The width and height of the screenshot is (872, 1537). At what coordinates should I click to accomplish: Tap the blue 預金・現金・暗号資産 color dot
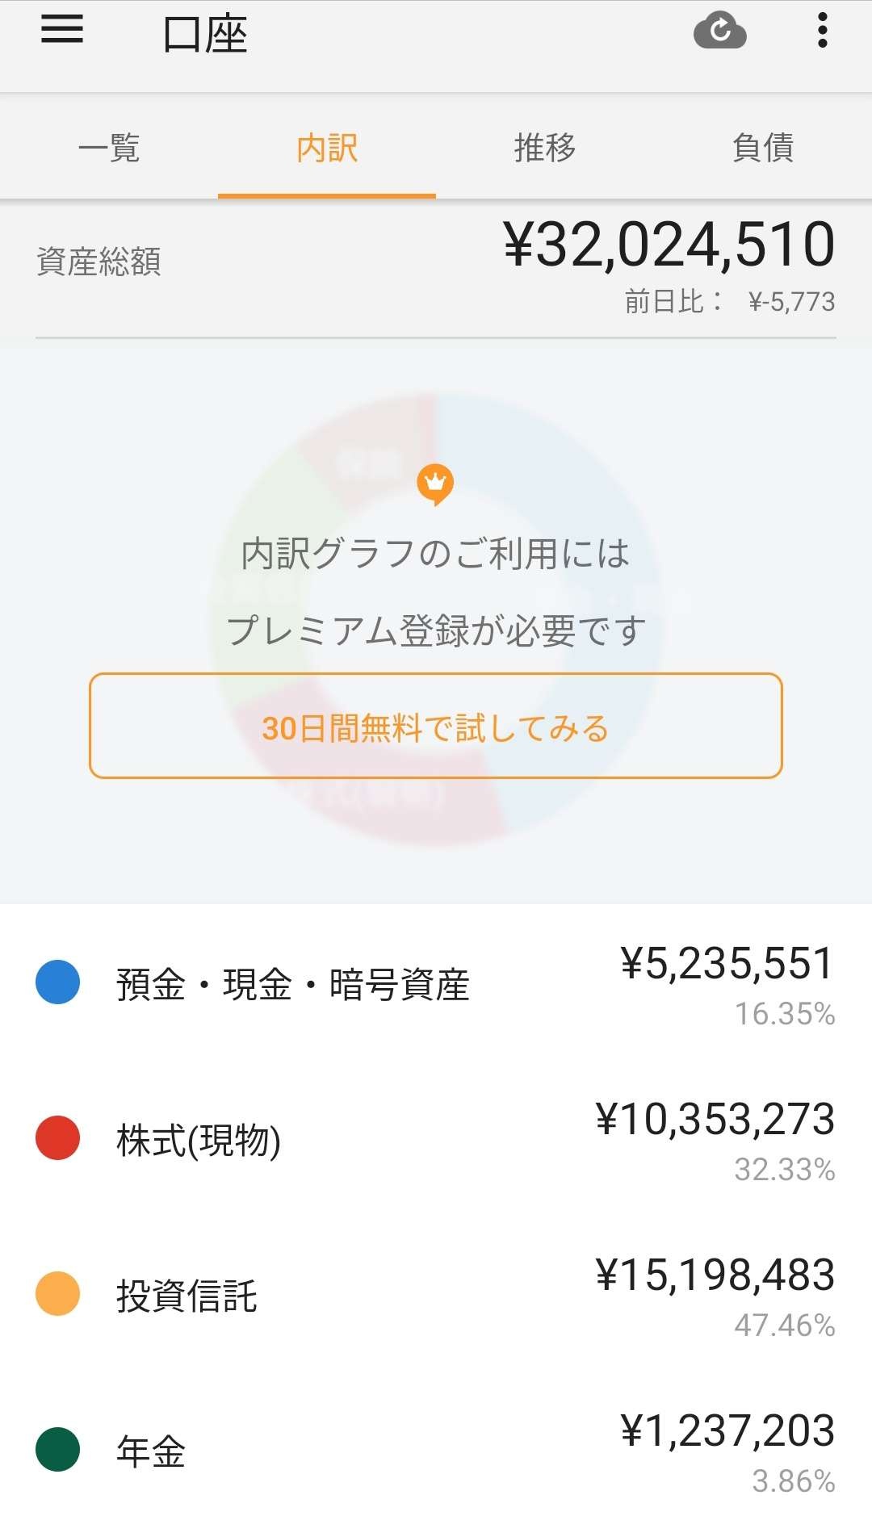[x=58, y=982]
